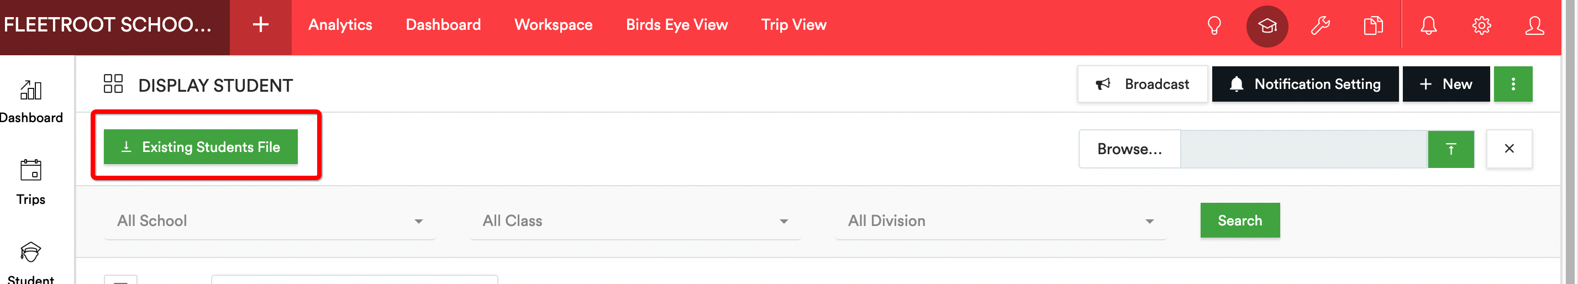This screenshot has height=284, width=1578.
Task: Open the green three-dot more options menu
Action: pos(1513,84)
